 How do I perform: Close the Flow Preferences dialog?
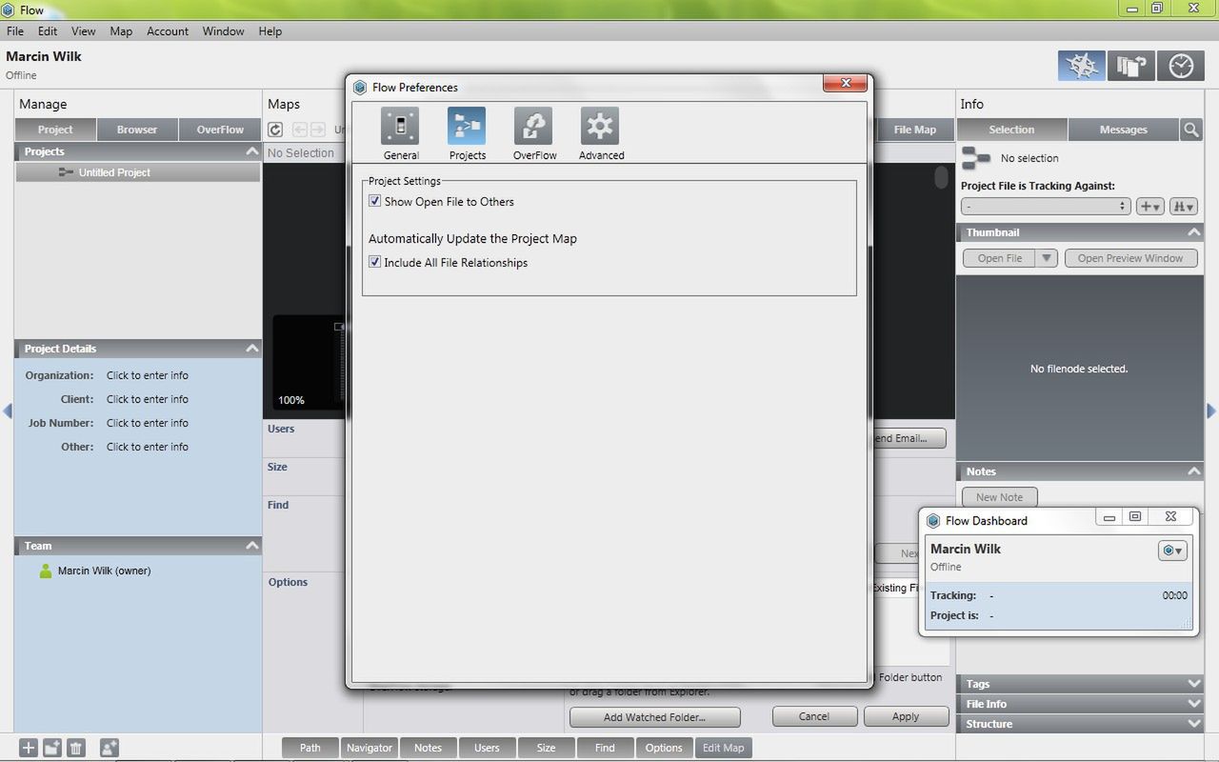tap(845, 84)
